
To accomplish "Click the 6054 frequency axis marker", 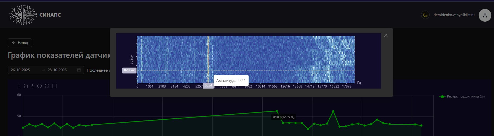I will tap(208, 85).
